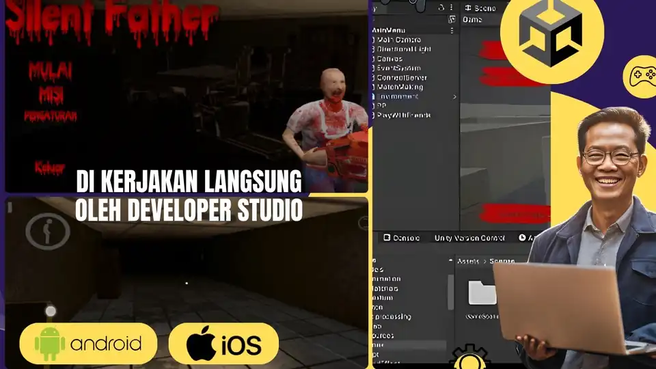This screenshot has height=369, width=656.
Task: Click the Unity cube logo
Action: pyautogui.click(x=551, y=33)
